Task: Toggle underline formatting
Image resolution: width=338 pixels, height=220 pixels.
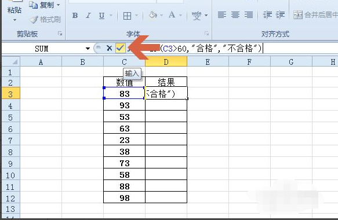Action: pos(101,16)
